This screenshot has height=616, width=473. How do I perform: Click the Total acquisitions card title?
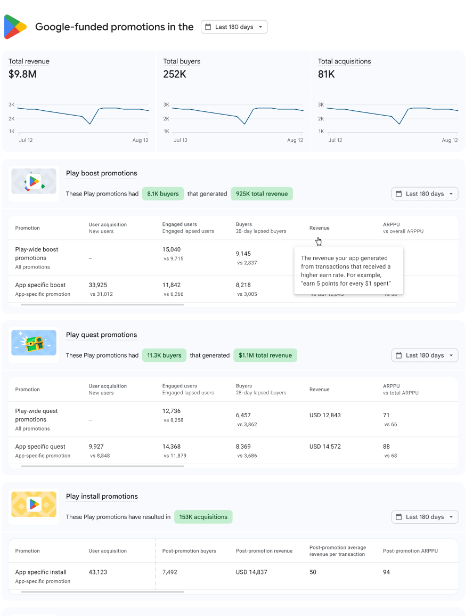pyautogui.click(x=344, y=61)
